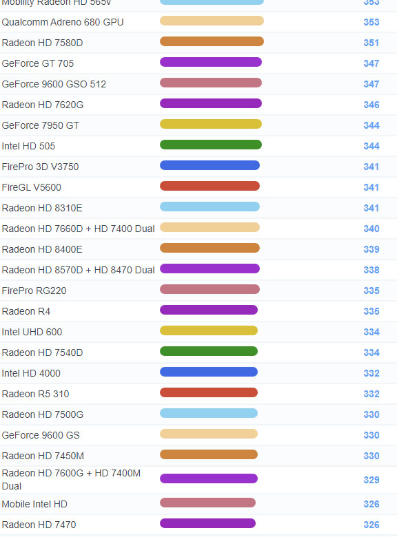Select the Radeon HD 7540D entry
Image resolution: width=397 pixels, height=537 pixels.
pyautogui.click(x=42, y=352)
